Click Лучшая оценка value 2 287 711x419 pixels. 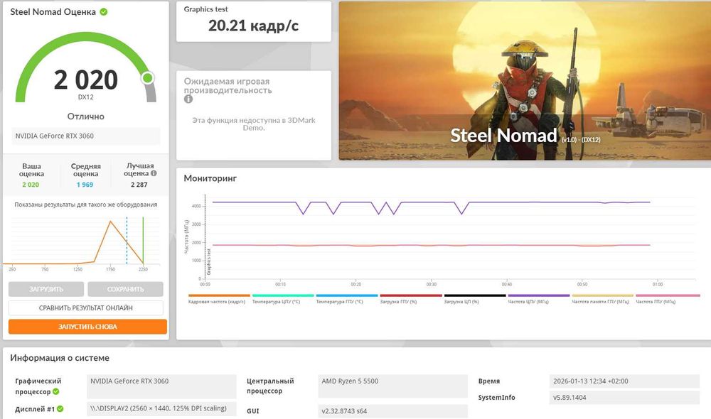pyautogui.click(x=139, y=185)
